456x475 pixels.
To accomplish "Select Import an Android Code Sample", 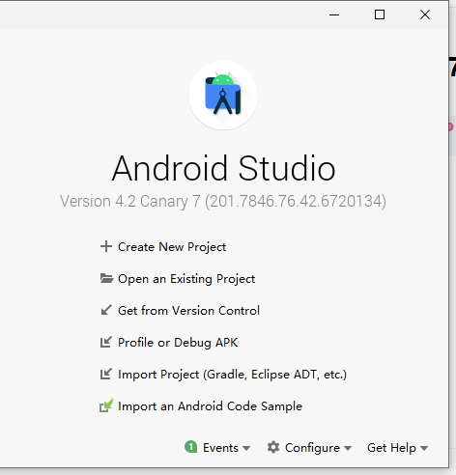I will point(210,406).
